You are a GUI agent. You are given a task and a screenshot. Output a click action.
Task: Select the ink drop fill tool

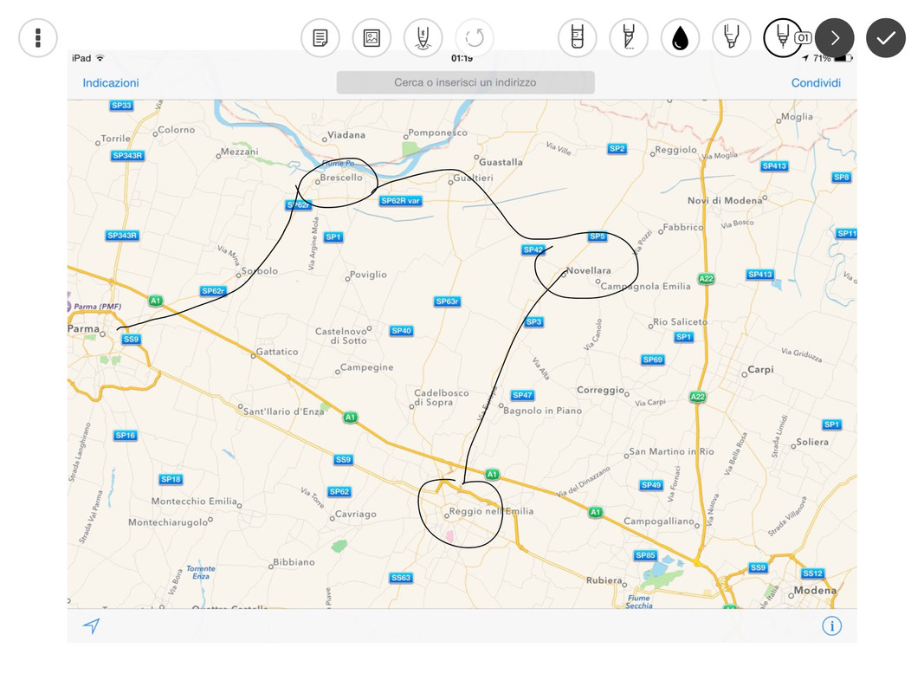coord(680,38)
